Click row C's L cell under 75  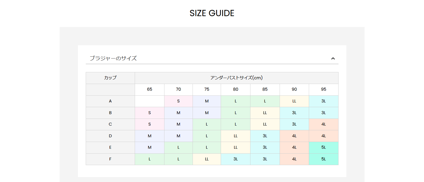pos(207,124)
